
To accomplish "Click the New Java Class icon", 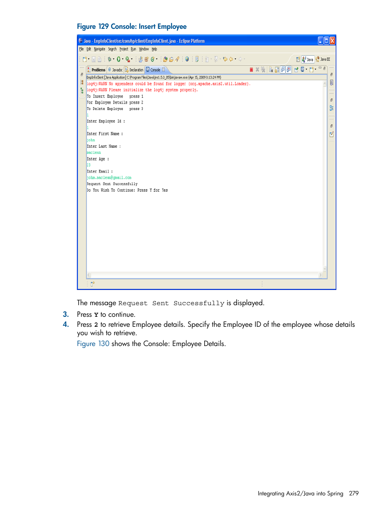I will tap(152, 59).
